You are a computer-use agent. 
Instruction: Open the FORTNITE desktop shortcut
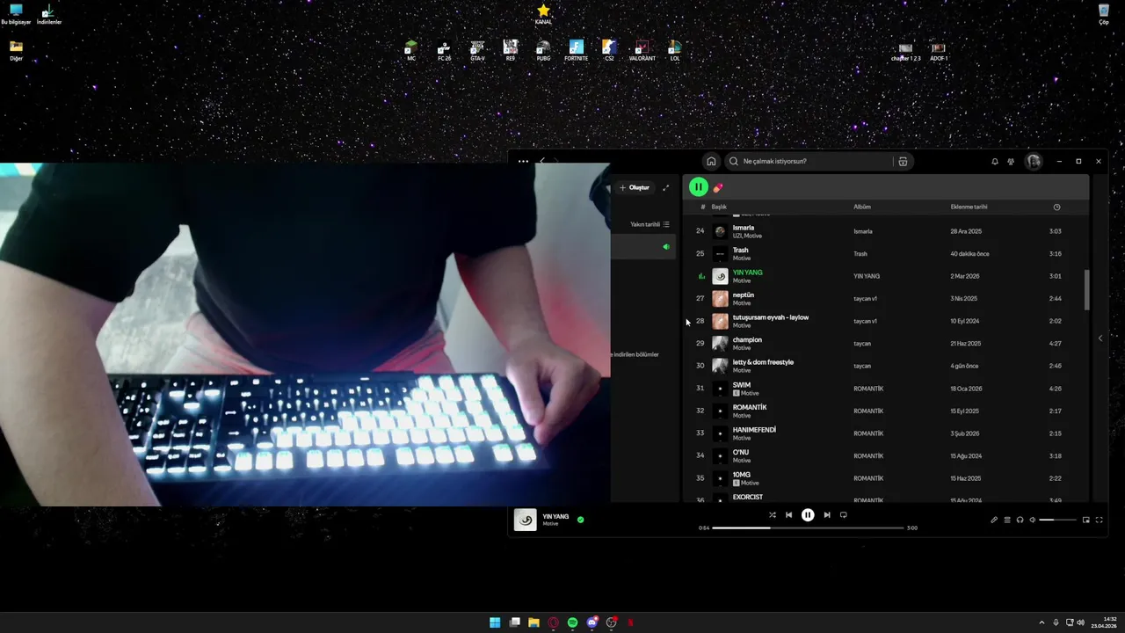pos(577,50)
